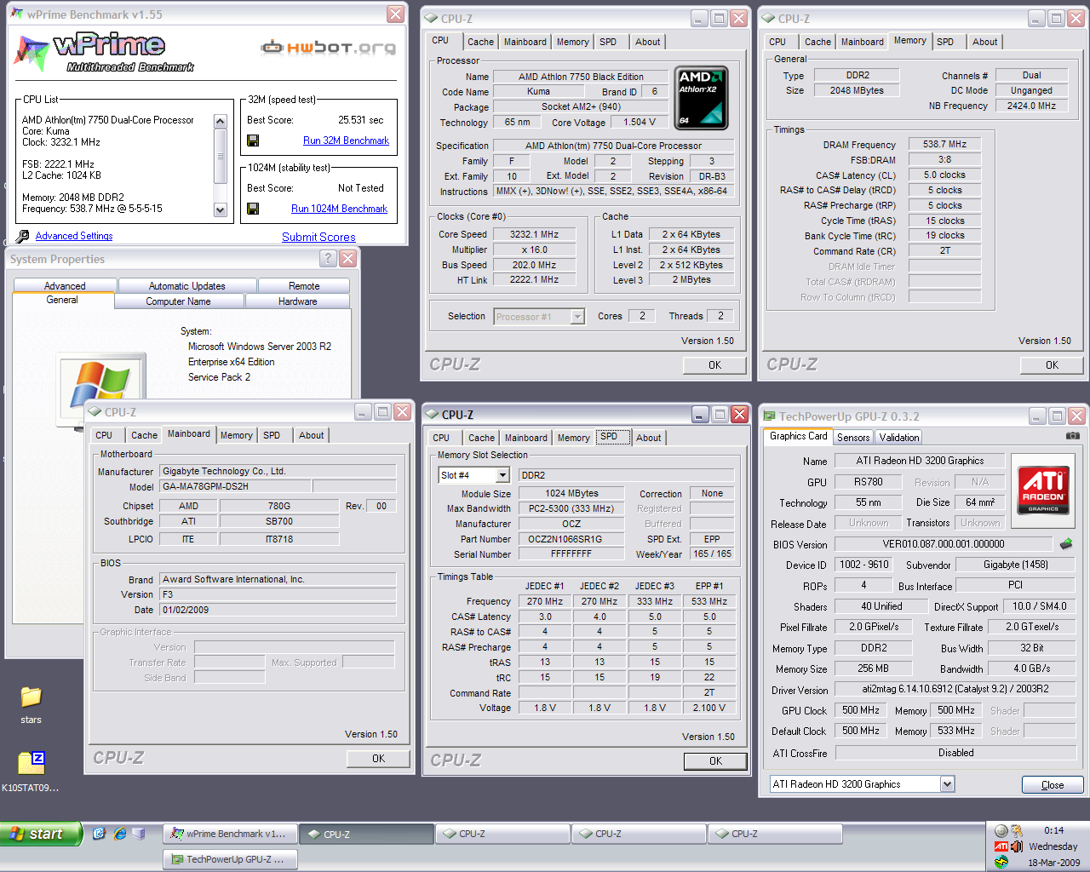1090x872 pixels.
Task: Click the TechPowerUp GPU-Z taskbar button
Action: coord(231,859)
